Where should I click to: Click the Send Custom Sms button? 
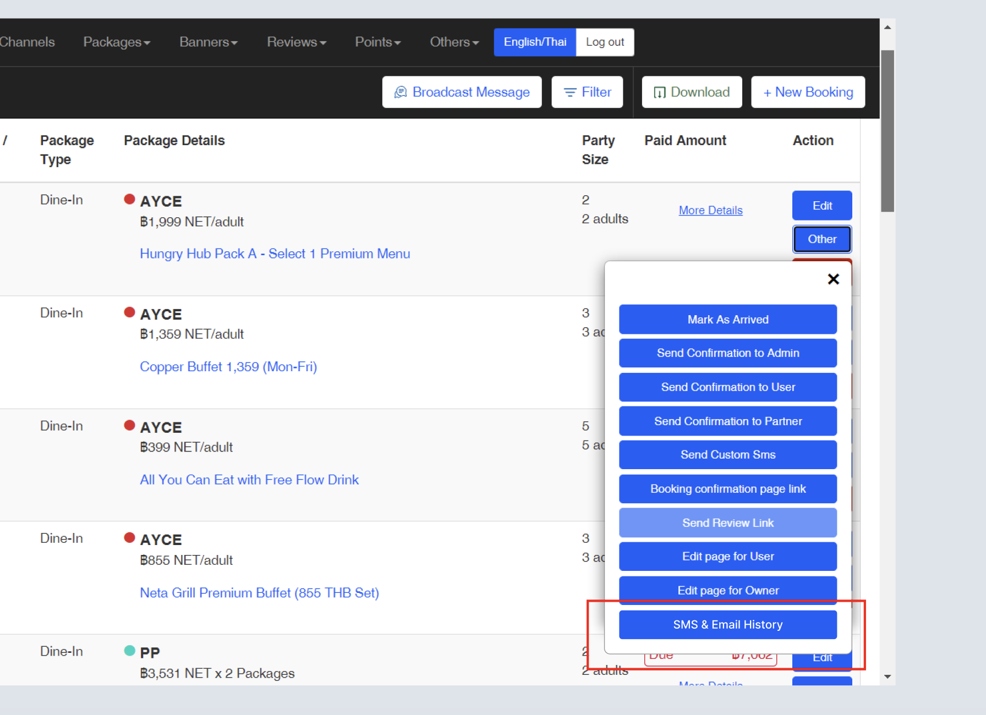(727, 455)
